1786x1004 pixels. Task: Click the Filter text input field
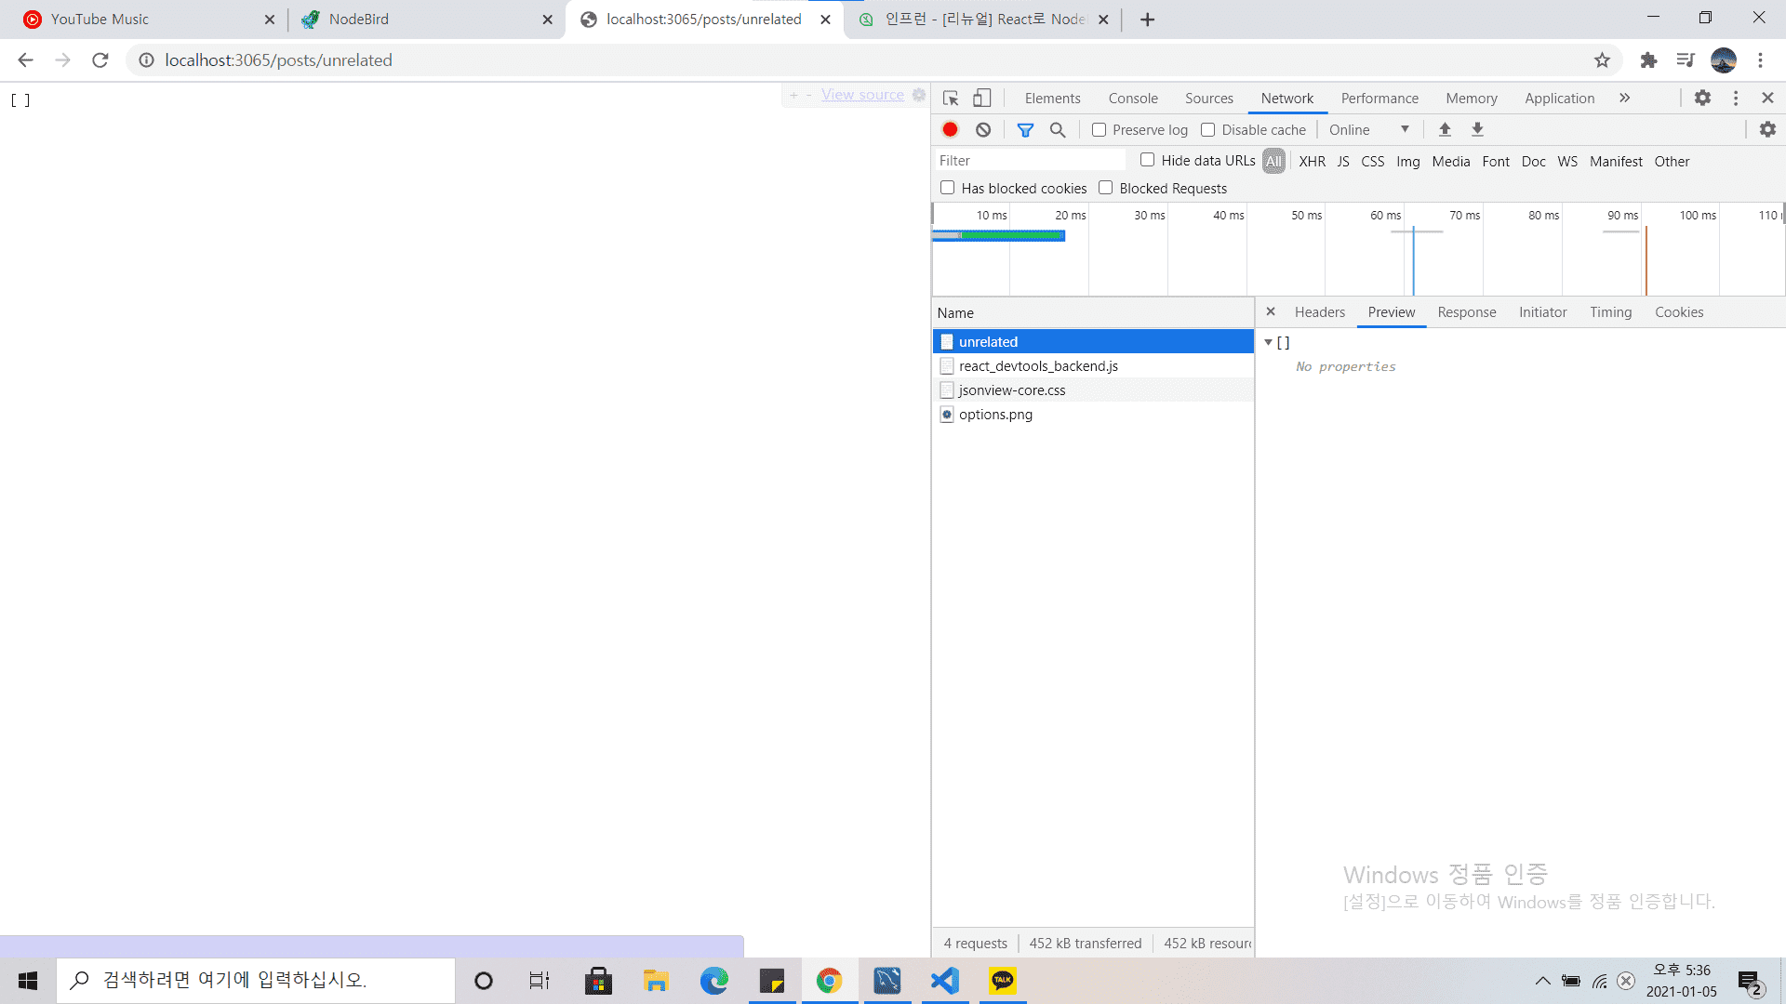coord(1028,161)
